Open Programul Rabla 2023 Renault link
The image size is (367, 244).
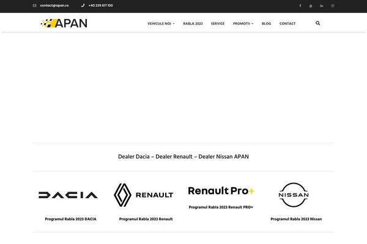(x=146, y=219)
